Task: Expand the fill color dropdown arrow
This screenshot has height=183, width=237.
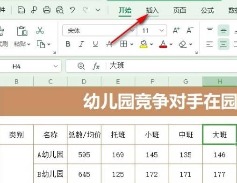Action: point(151,44)
